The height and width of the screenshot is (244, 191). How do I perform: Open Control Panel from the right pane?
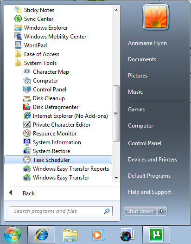coord(145,143)
